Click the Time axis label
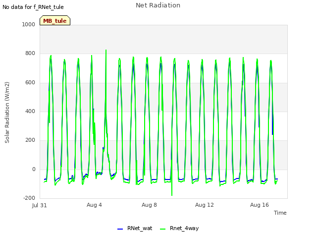The height and width of the screenshot is (238, 317). point(280,213)
